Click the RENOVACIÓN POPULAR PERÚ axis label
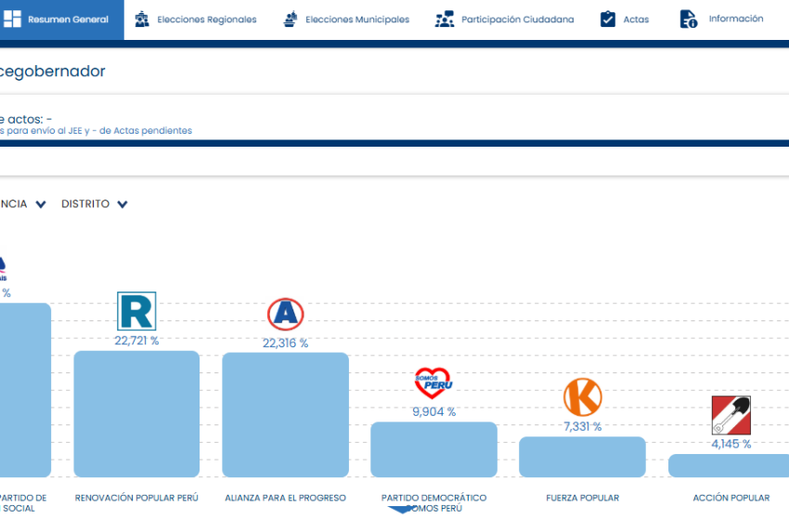The height and width of the screenshot is (520, 789). pyautogui.click(x=136, y=498)
